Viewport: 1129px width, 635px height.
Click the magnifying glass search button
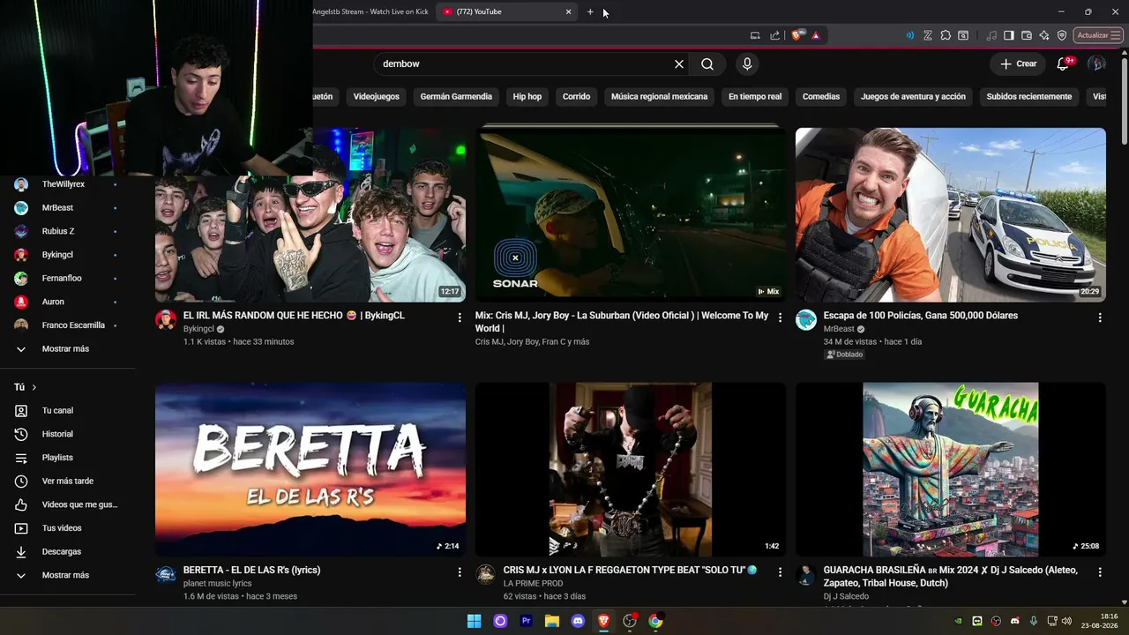707,64
